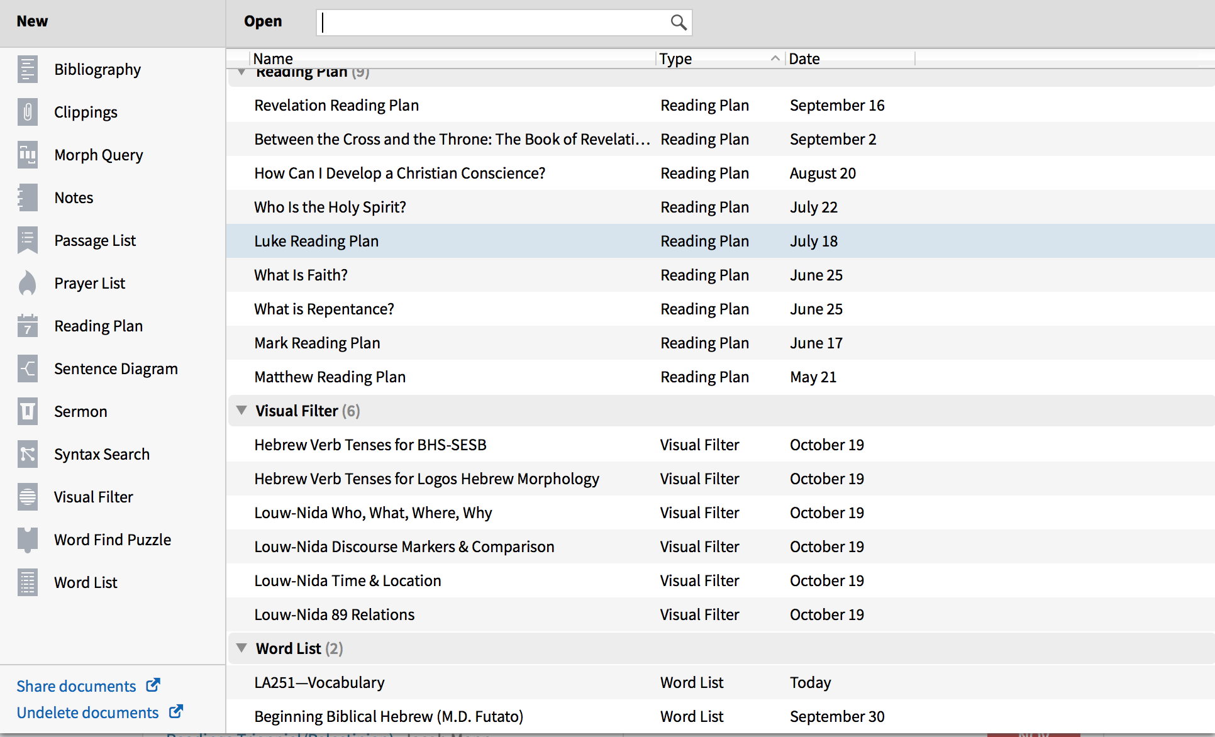Image resolution: width=1215 pixels, height=737 pixels.
Task: Open the Share documents link
Action: click(x=77, y=686)
